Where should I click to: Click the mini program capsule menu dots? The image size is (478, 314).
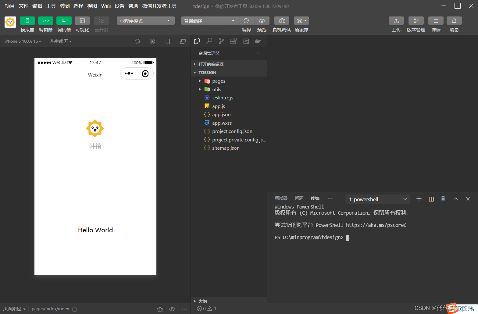click(129, 73)
